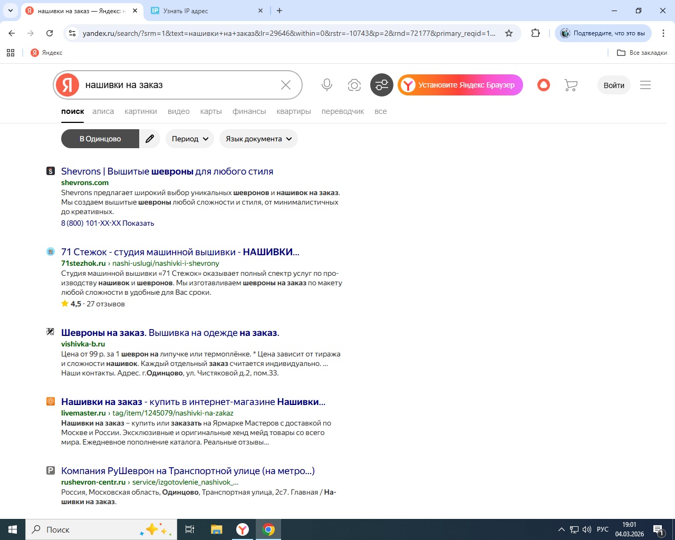The width and height of the screenshot is (675, 540).
Task: Open "Шевроны на заказ. Вышивка на одежде" result
Action: tap(170, 333)
